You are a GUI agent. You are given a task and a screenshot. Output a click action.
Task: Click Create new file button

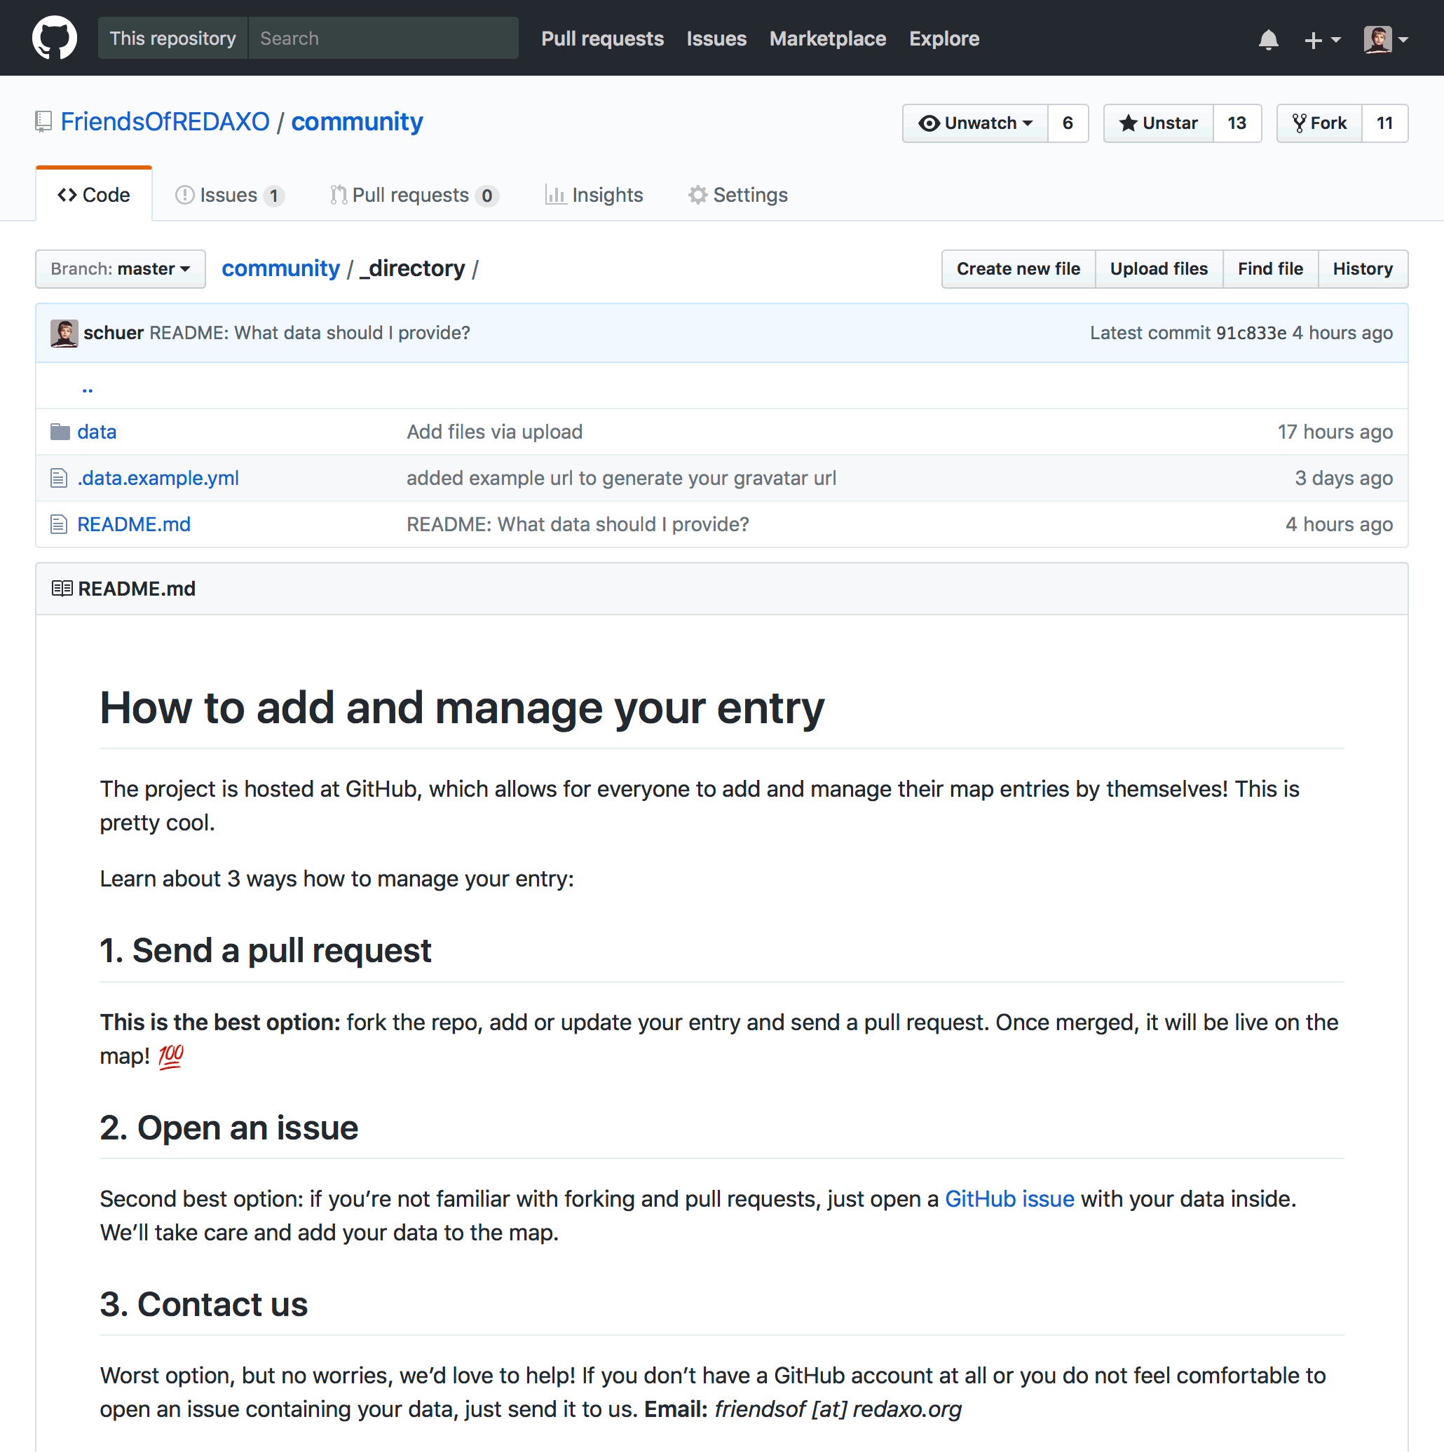pos(1018,269)
